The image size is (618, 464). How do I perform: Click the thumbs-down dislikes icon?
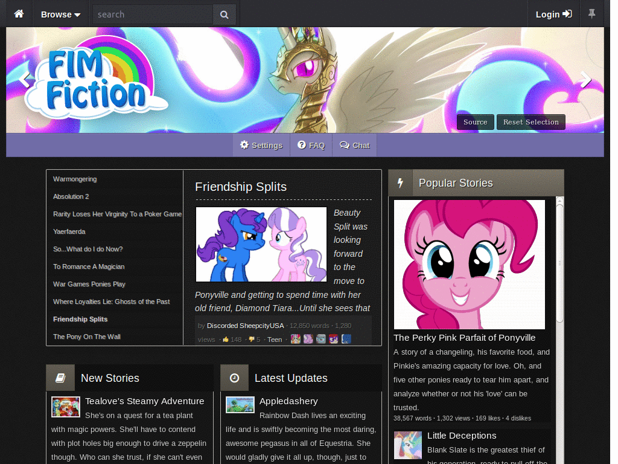click(x=252, y=340)
